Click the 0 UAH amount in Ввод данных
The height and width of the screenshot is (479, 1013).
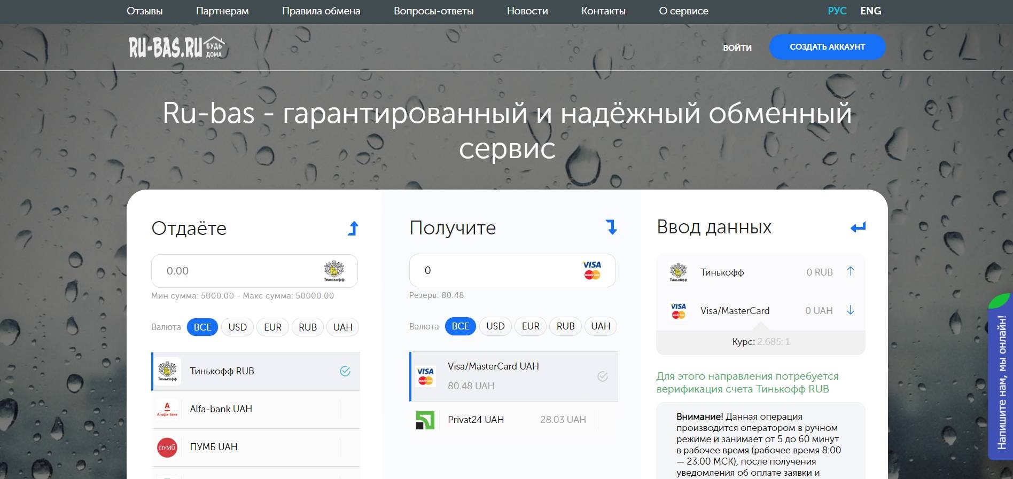pos(819,311)
